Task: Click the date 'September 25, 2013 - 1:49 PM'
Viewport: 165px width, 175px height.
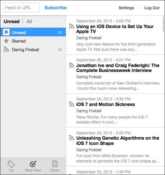Action: point(103,172)
